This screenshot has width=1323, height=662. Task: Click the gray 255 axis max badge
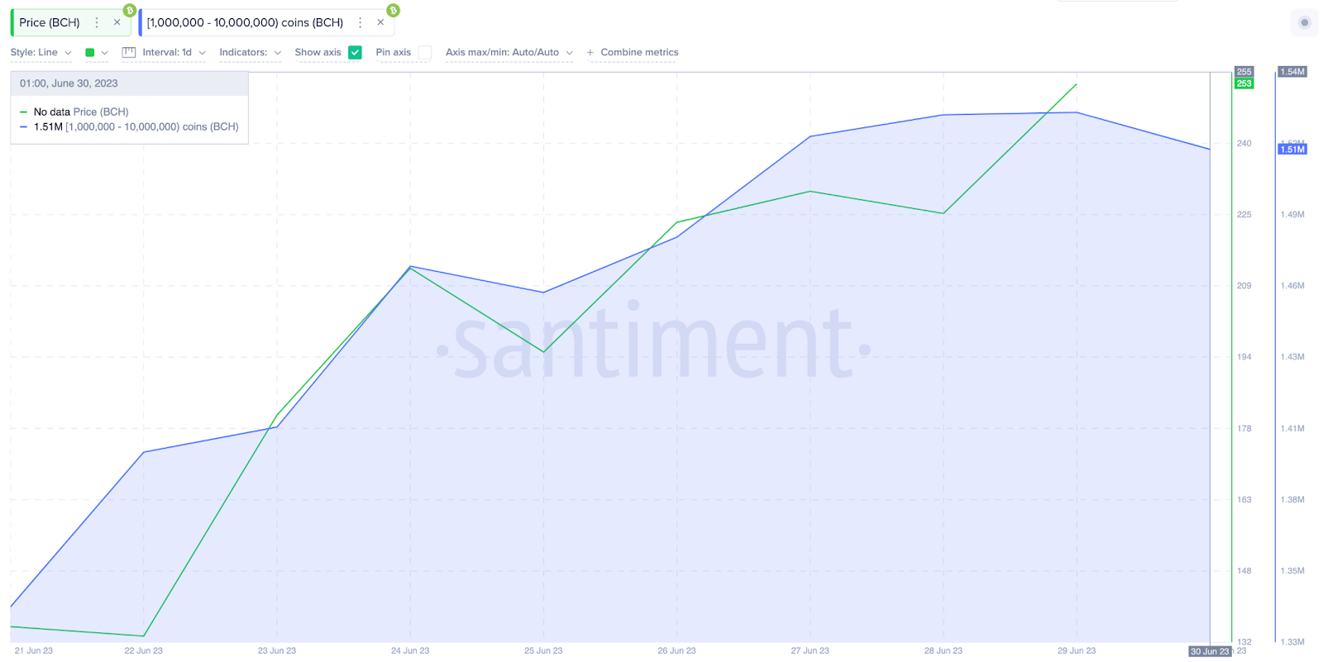click(1244, 72)
